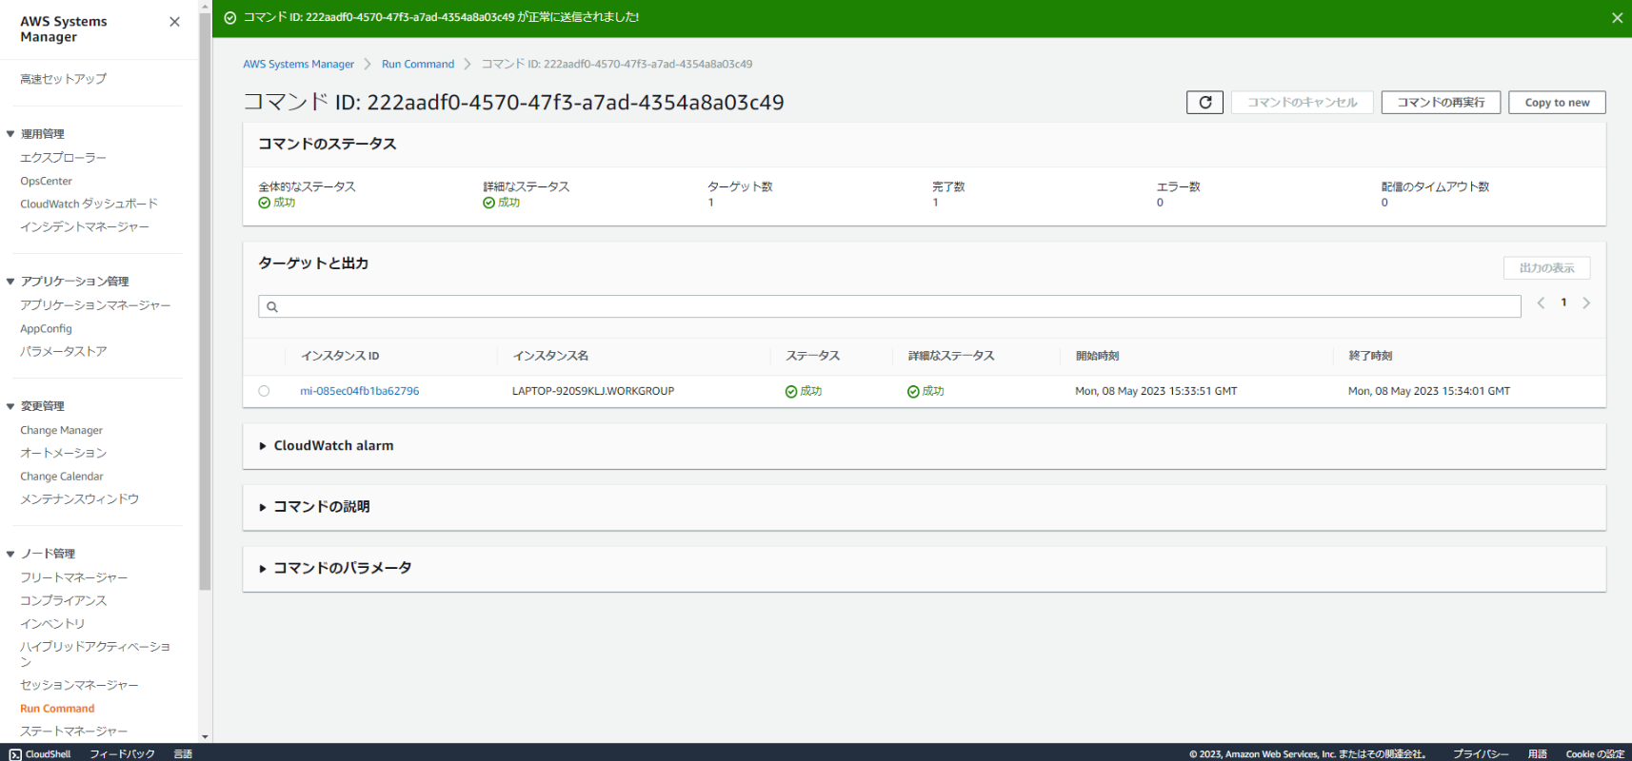This screenshot has height=761, width=1632.
Task: Open メンテナンスウィンドウ in sidebar
Action: coord(79,498)
